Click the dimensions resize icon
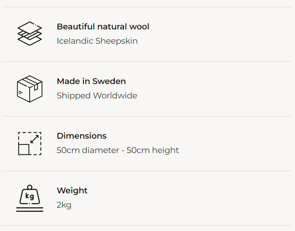The height and width of the screenshot is (231, 295). tap(30, 143)
